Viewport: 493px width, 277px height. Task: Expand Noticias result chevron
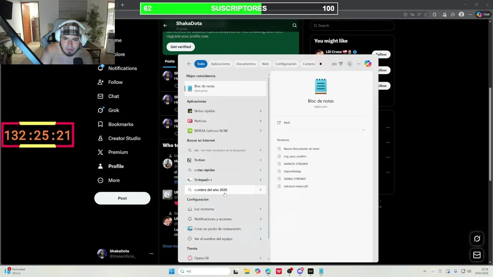click(x=260, y=121)
